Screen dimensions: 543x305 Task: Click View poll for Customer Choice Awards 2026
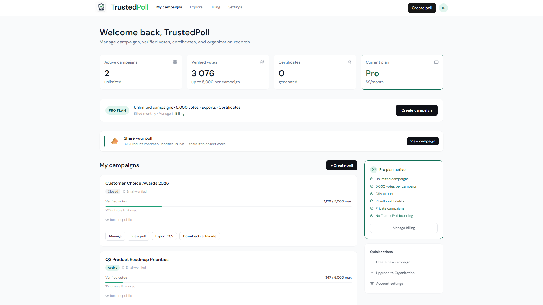click(138, 236)
